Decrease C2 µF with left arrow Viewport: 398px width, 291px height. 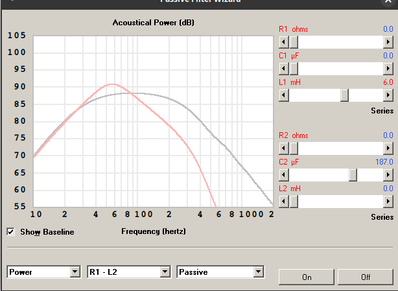[x=284, y=175]
